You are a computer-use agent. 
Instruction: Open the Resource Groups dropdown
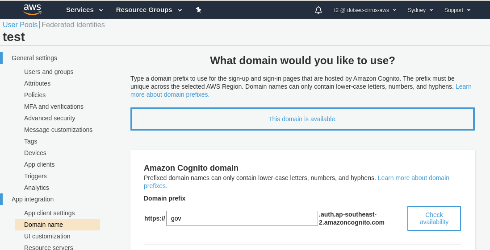coord(149,10)
